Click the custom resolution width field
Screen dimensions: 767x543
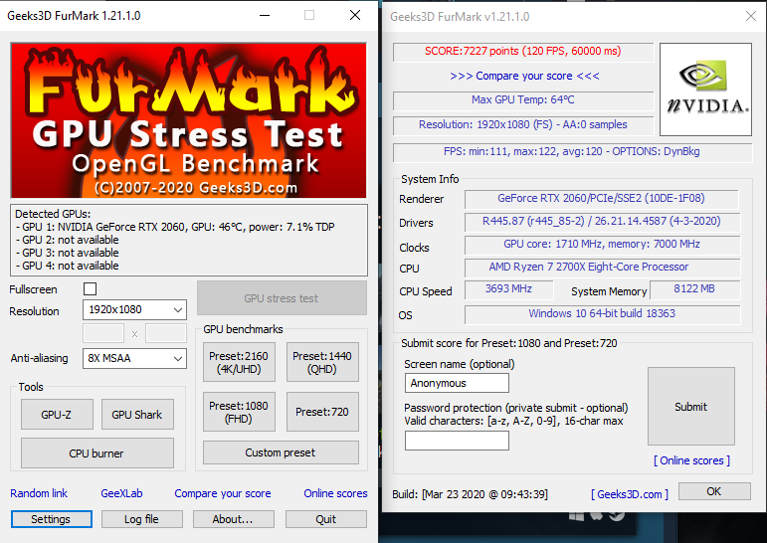(103, 333)
